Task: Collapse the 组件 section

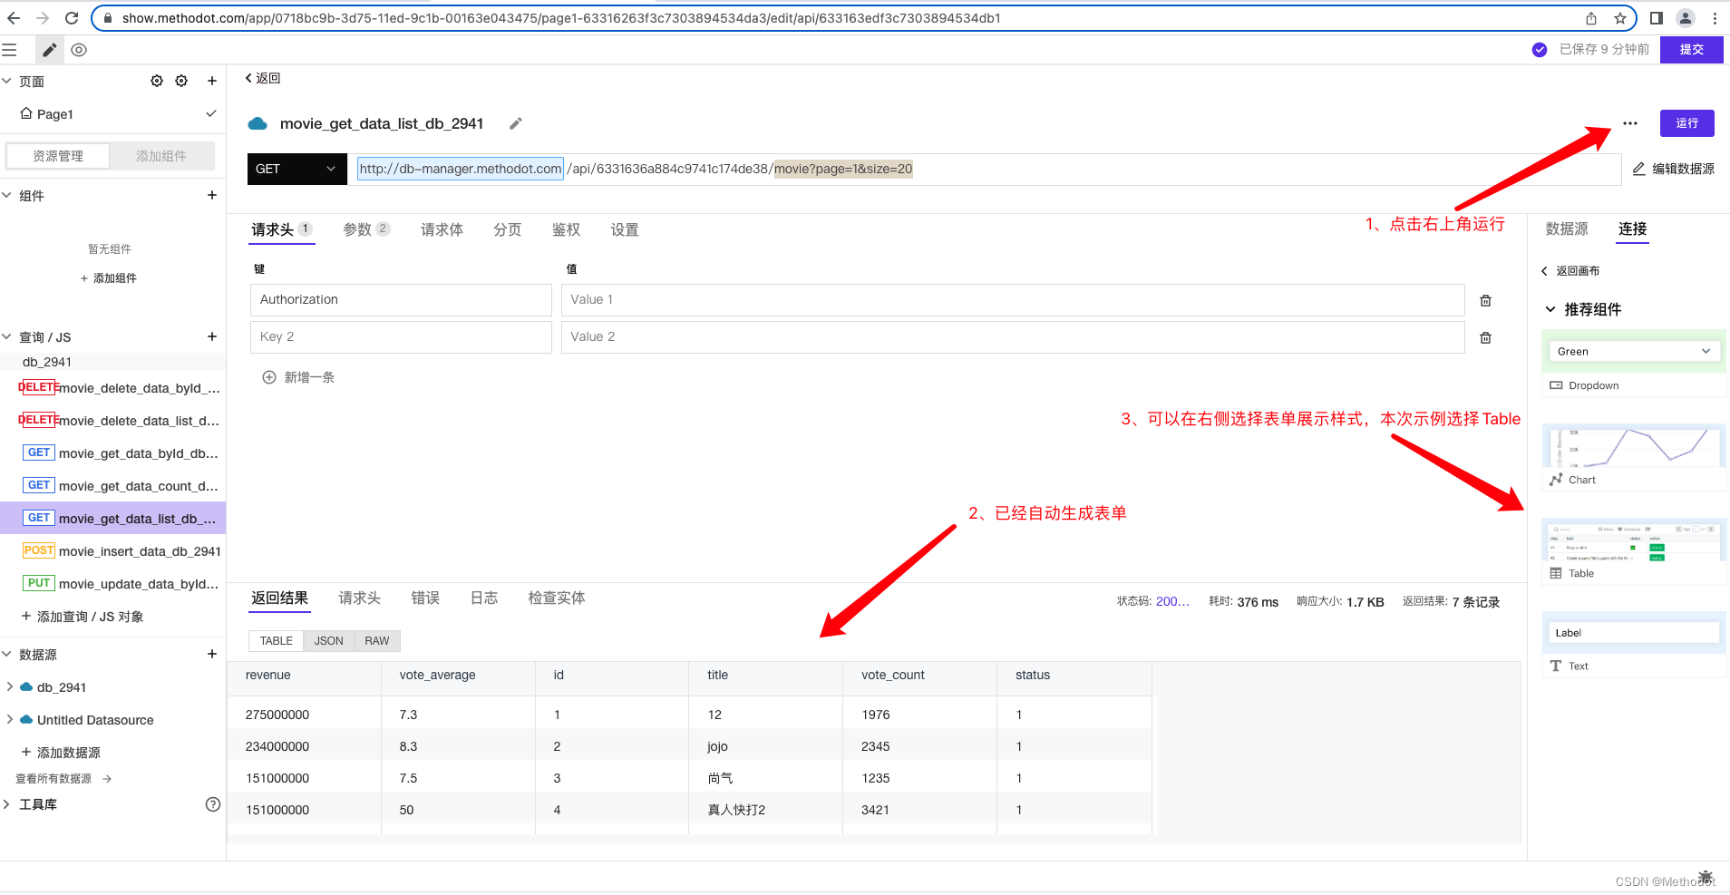Action: (6, 195)
